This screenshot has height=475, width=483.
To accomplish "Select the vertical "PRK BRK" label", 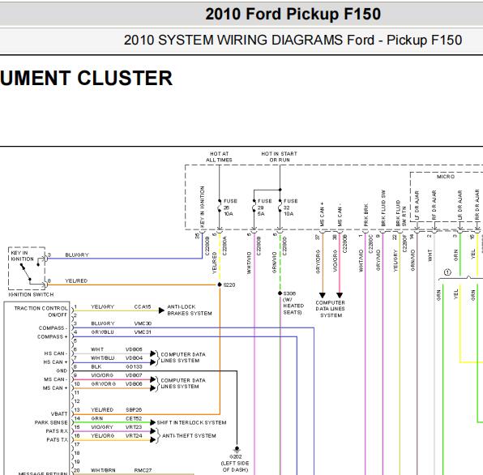I will point(366,215).
